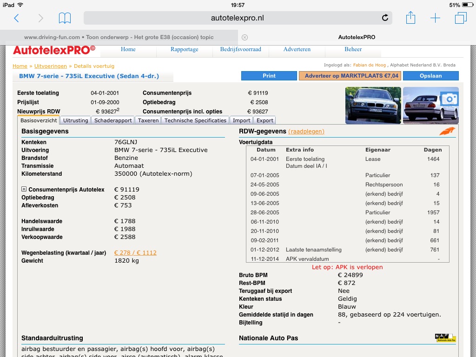This screenshot has height=357, width=476.
Task: Tap the battery indicator in status bar
Action: pyautogui.click(x=467, y=5)
